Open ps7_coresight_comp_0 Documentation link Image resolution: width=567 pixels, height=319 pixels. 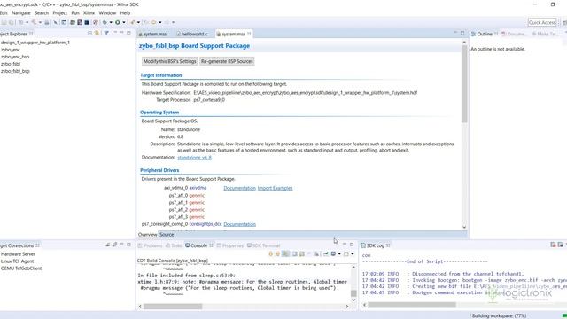point(239,224)
